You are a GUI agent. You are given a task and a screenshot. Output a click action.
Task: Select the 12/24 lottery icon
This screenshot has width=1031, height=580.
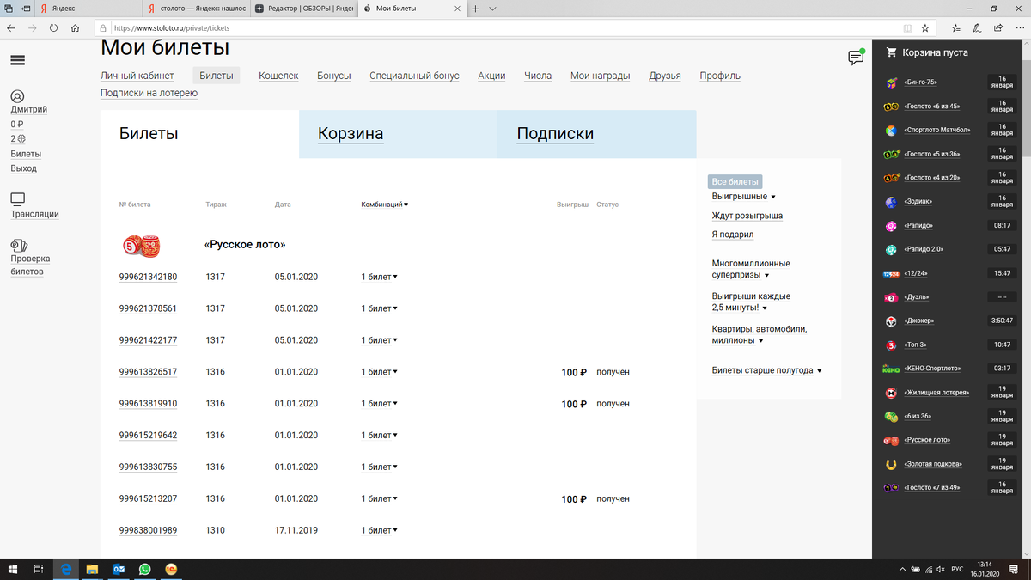pyautogui.click(x=891, y=273)
